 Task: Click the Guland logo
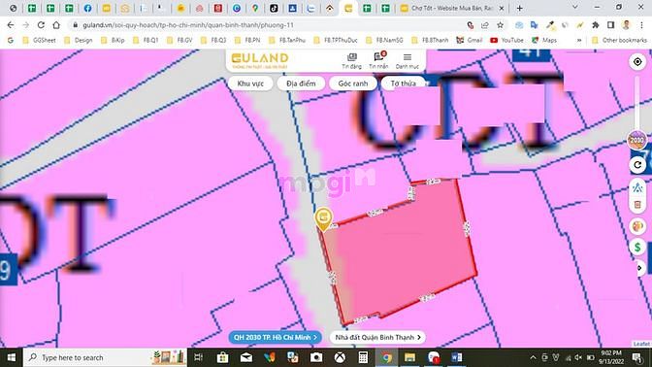[x=259, y=60]
